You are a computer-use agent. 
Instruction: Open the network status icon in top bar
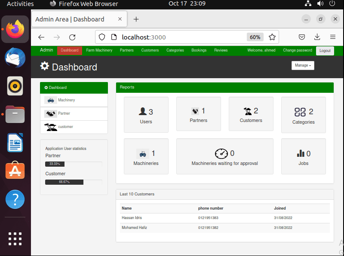point(308,3)
